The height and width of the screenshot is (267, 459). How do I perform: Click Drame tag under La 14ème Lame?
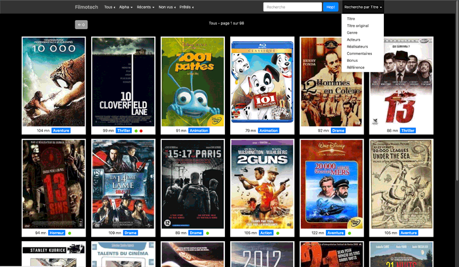[131, 233]
